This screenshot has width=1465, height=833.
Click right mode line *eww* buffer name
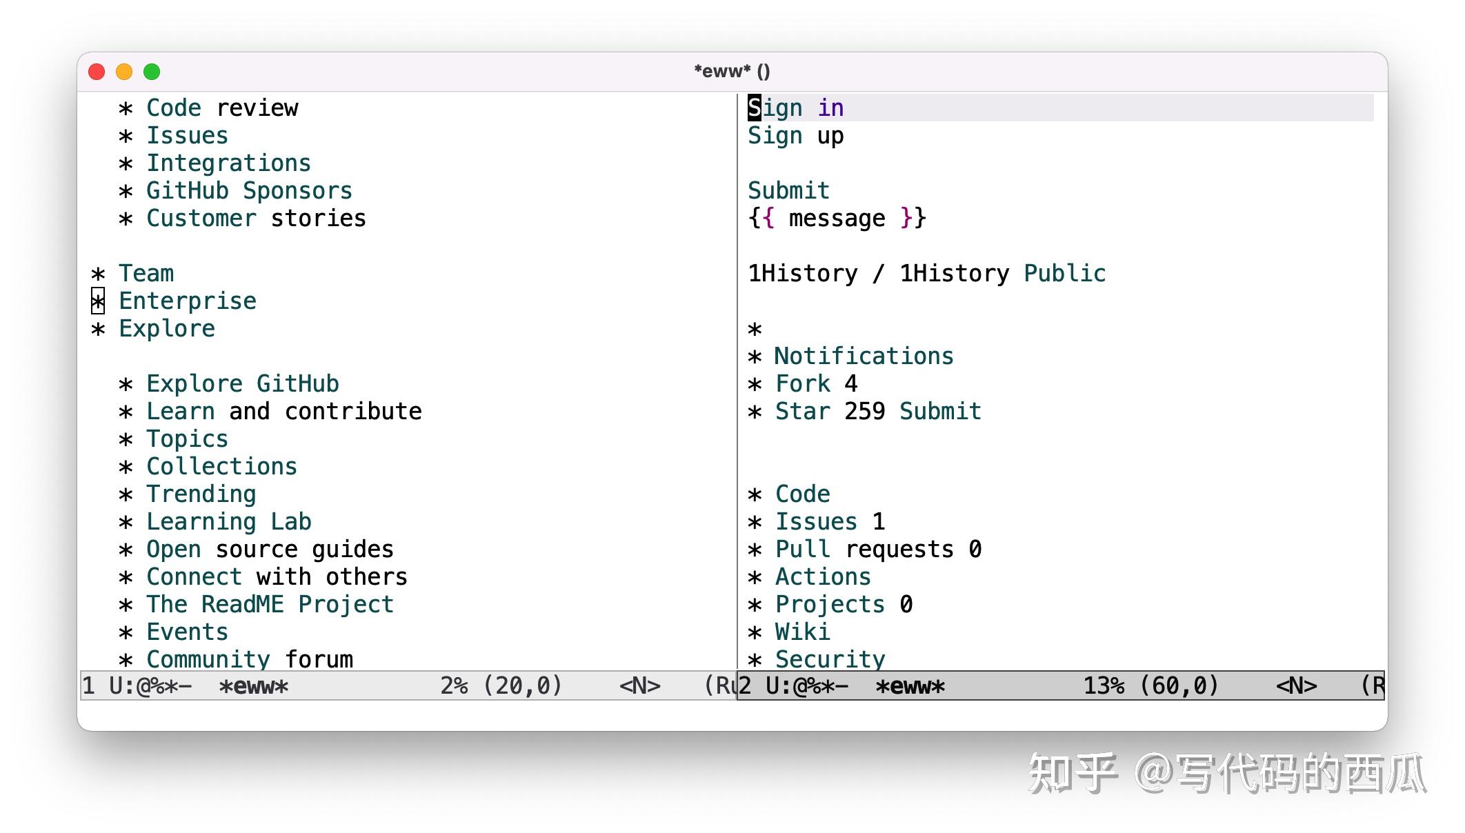pyautogui.click(x=910, y=686)
